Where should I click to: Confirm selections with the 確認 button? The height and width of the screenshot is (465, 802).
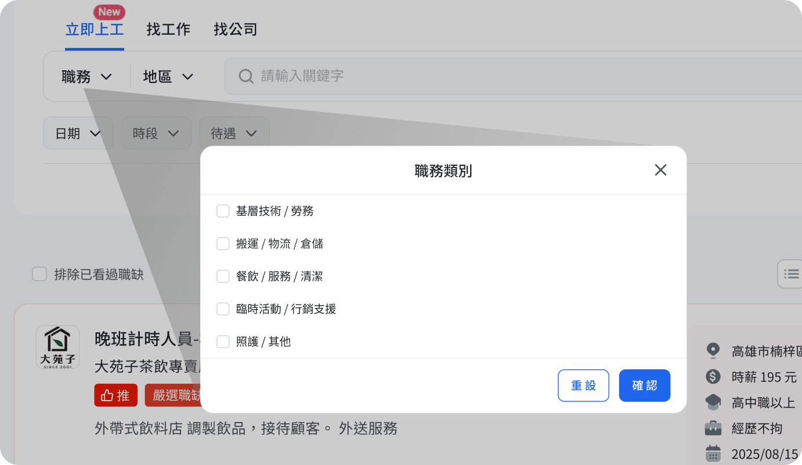(644, 385)
